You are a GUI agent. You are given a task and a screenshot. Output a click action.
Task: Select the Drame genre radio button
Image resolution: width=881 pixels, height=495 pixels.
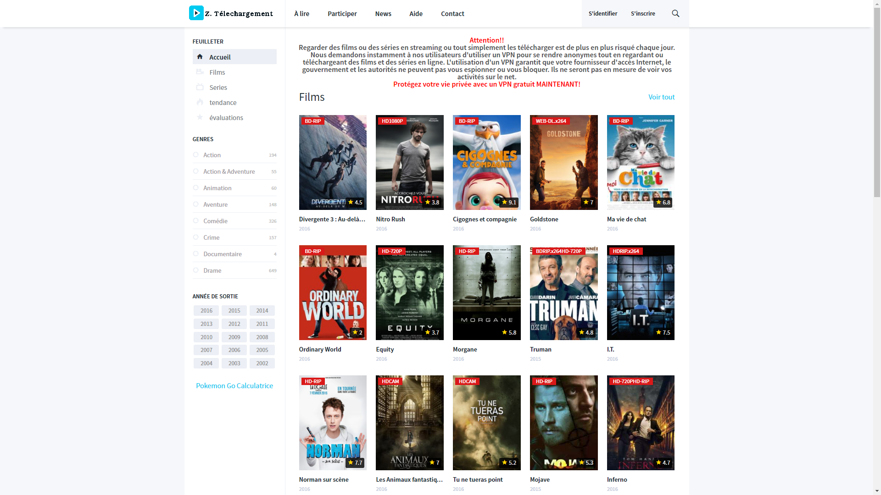point(196,270)
